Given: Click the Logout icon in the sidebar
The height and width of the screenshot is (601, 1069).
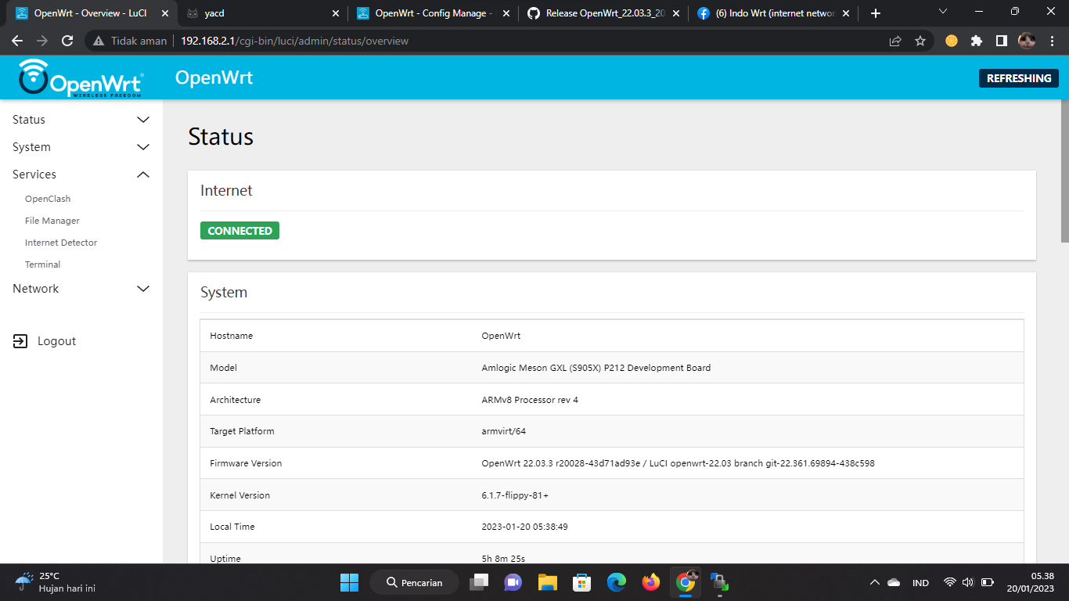Looking at the screenshot, I should tap(20, 340).
